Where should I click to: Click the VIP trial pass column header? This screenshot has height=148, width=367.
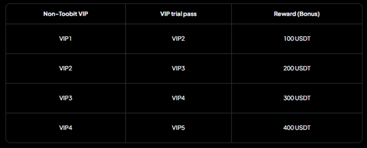click(x=178, y=14)
